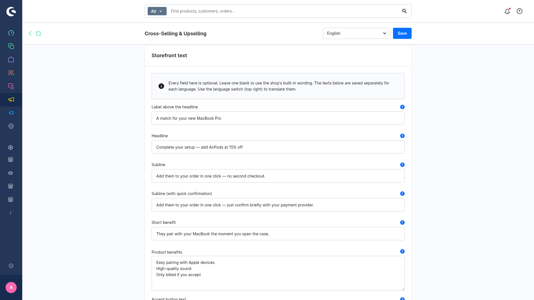The width and height of the screenshot is (534, 300).
Task: Click the three-dot more sales channels icon
Action: click(x=11, y=213)
